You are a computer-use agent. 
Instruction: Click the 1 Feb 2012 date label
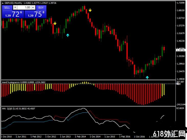point(36,137)
